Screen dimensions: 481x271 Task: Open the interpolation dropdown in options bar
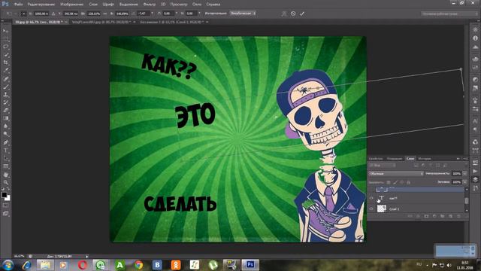243,14
